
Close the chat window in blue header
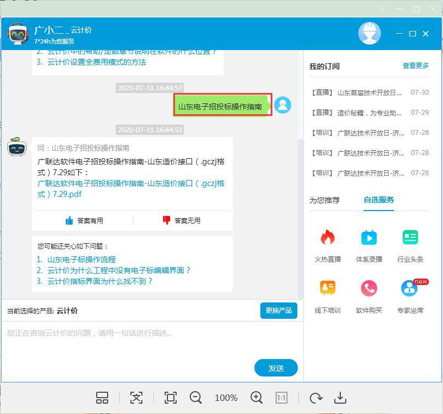pos(426,34)
